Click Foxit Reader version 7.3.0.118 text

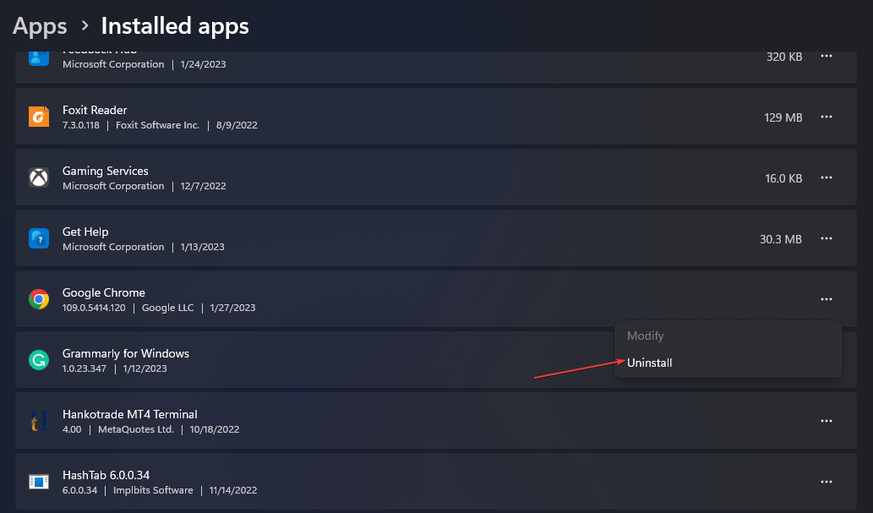[81, 125]
